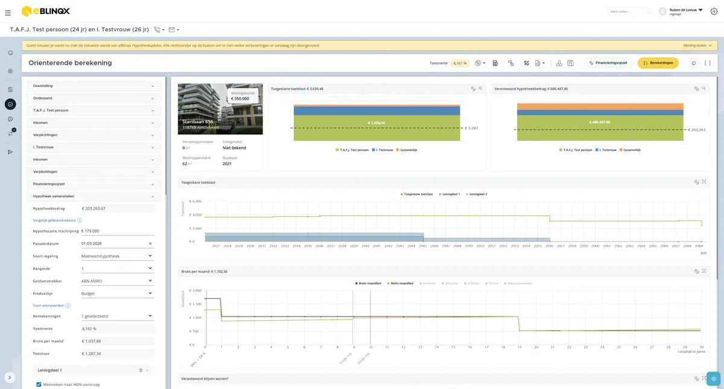
Task: Click the Vergelijk geldverstrekkers link
Action: point(57,220)
